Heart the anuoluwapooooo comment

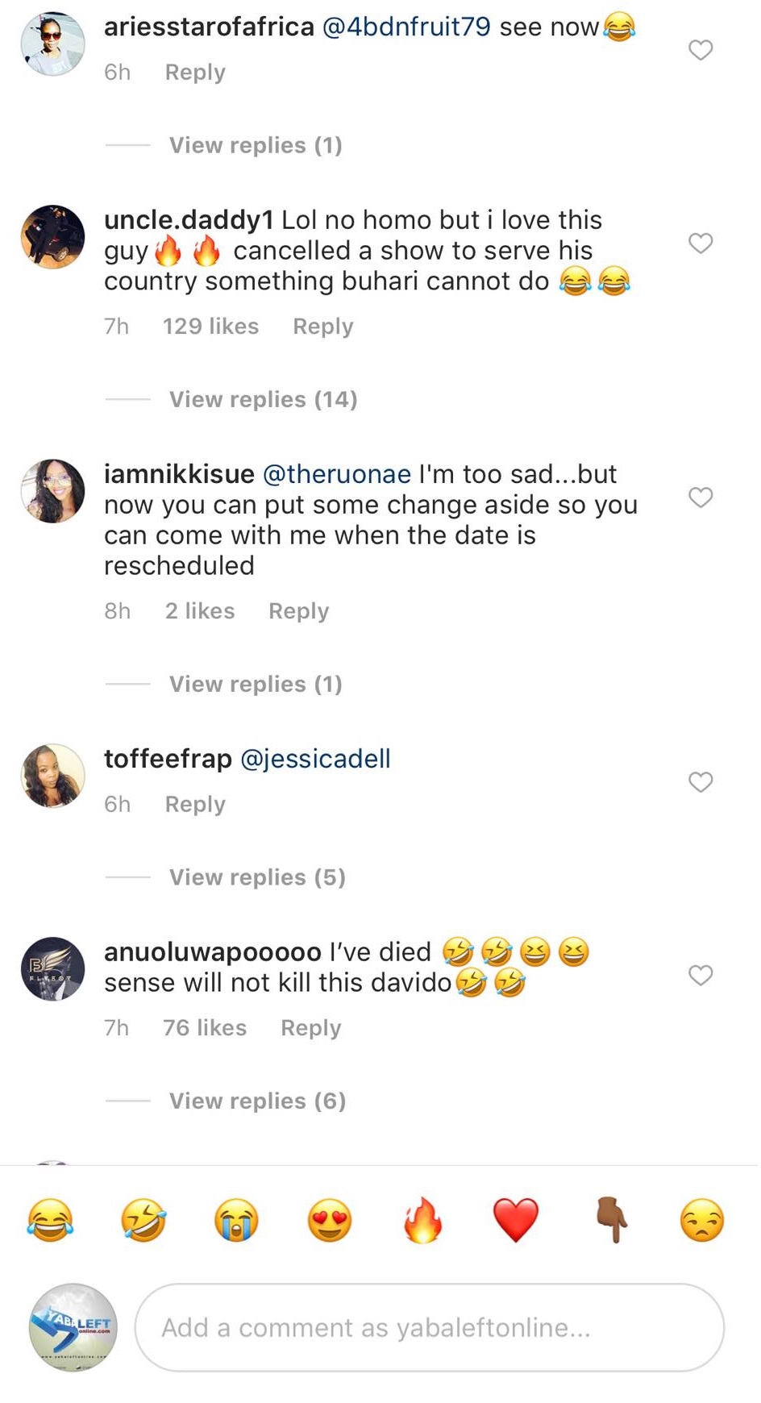(x=701, y=975)
